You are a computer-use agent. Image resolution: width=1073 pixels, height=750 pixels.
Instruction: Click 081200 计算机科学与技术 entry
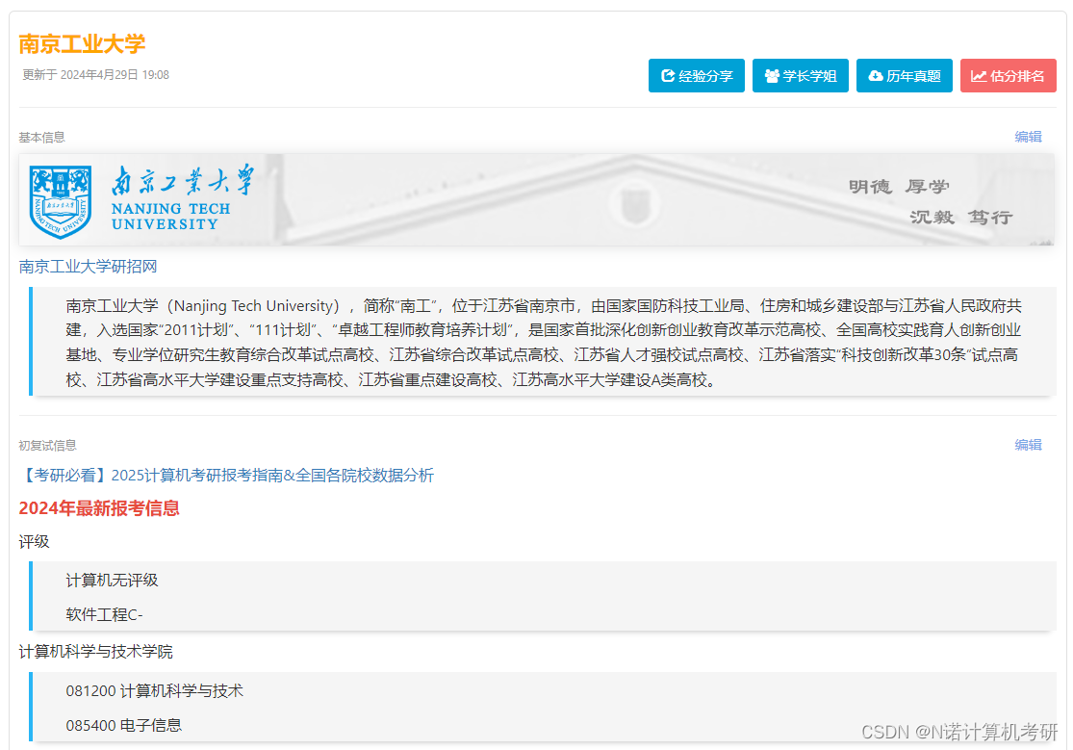(x=155, y=691)
